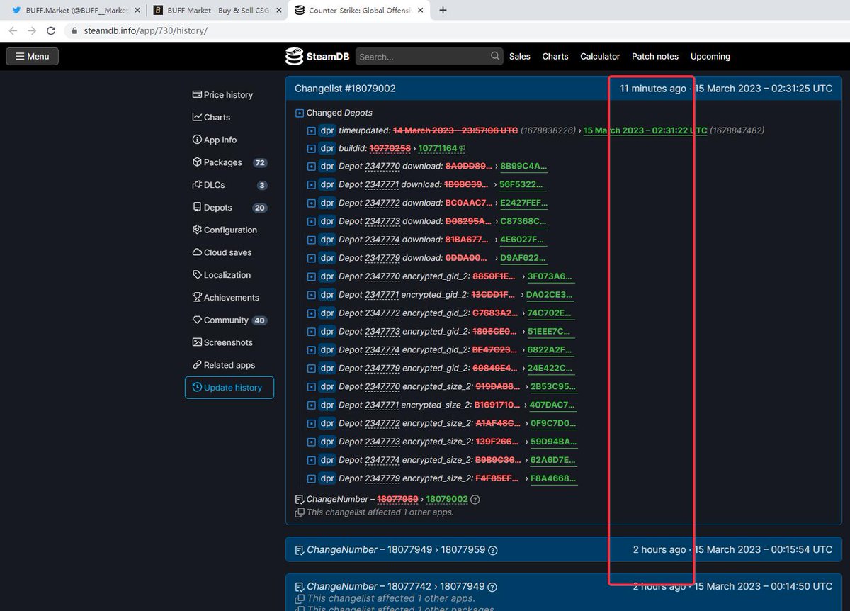Reload the page in browser

pyautogui.click(x=51, y=31)
